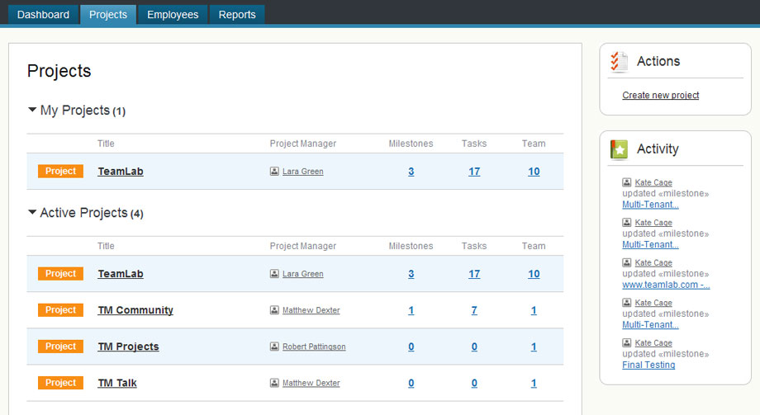View TM Projects team count
This screenshot has height=415, width=760.
[534, 347]
